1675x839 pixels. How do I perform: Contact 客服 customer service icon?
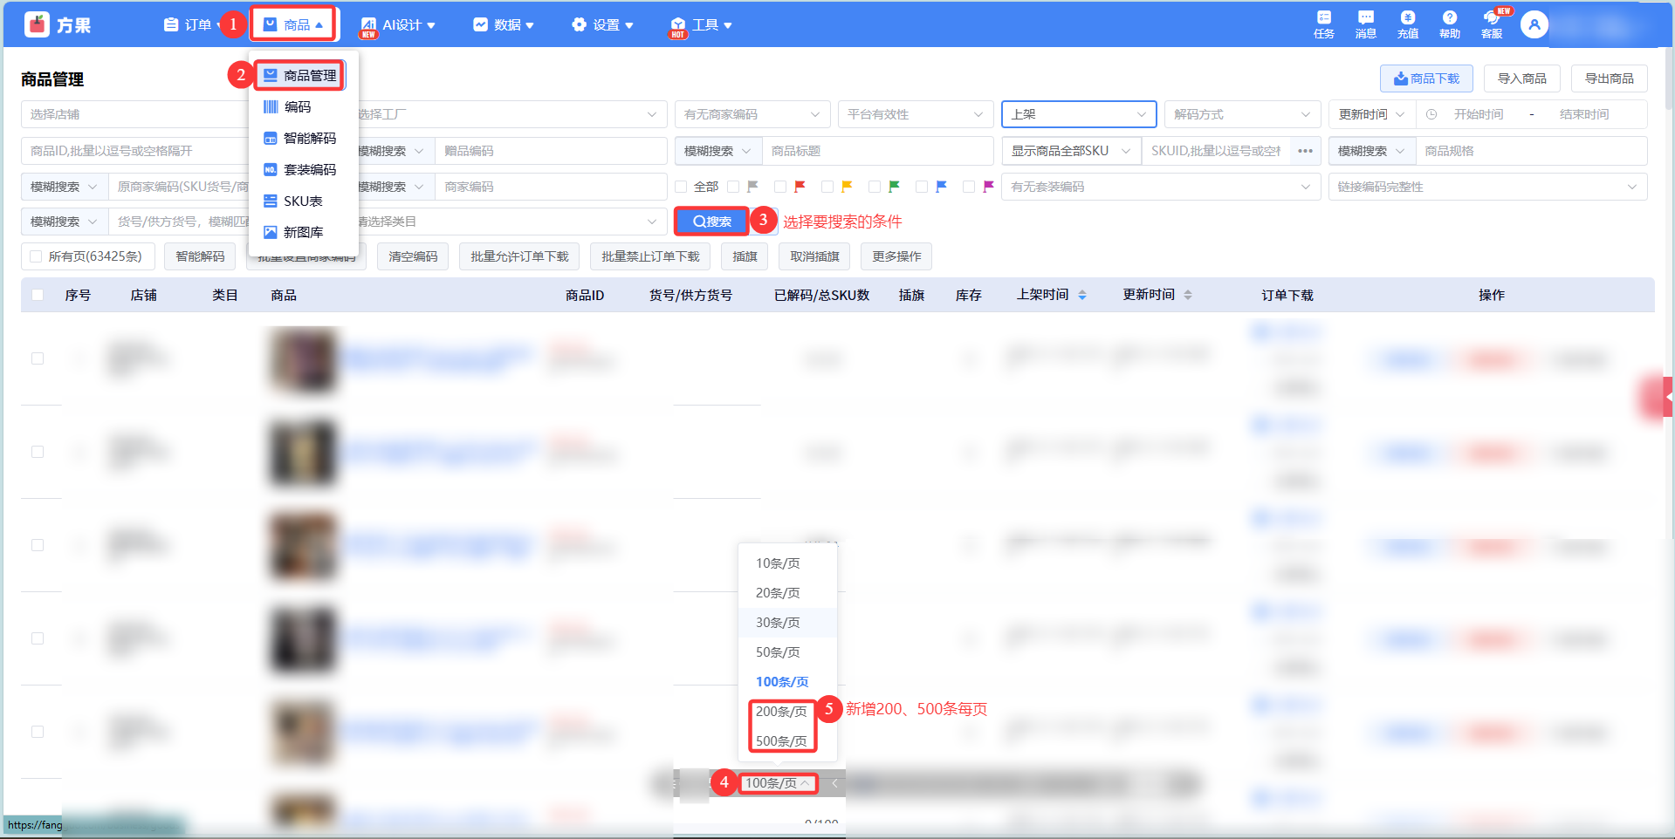click(1492, 24)
